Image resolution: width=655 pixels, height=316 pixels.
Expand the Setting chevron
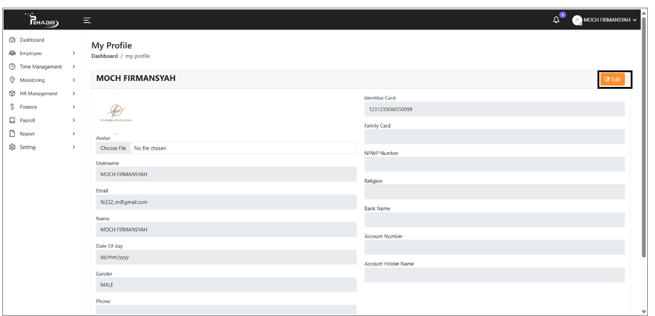tap(74, 147)
